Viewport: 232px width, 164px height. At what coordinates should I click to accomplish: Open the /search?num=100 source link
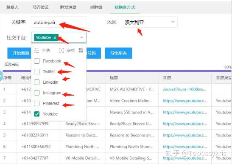point(184,89)
